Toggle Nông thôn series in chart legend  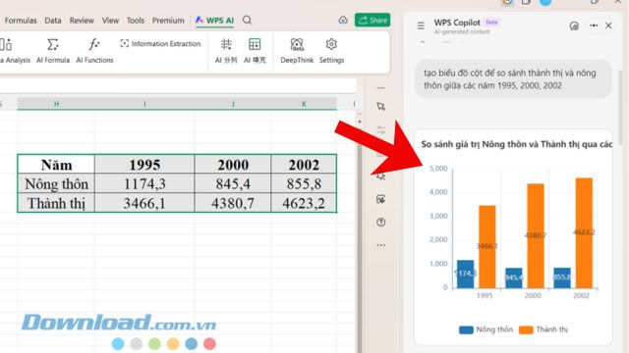[486, 329]
